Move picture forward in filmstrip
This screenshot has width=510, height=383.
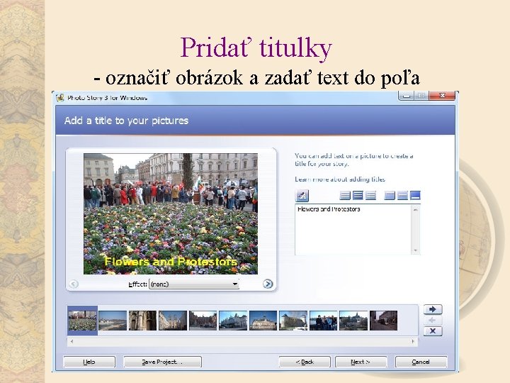[433, 309]
